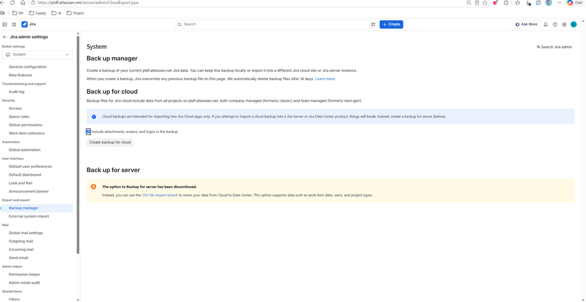Viewport: 586px width, 302px height.
Task: Click the screenshot tool icon in browser toolbar
Action: [538, 2]
